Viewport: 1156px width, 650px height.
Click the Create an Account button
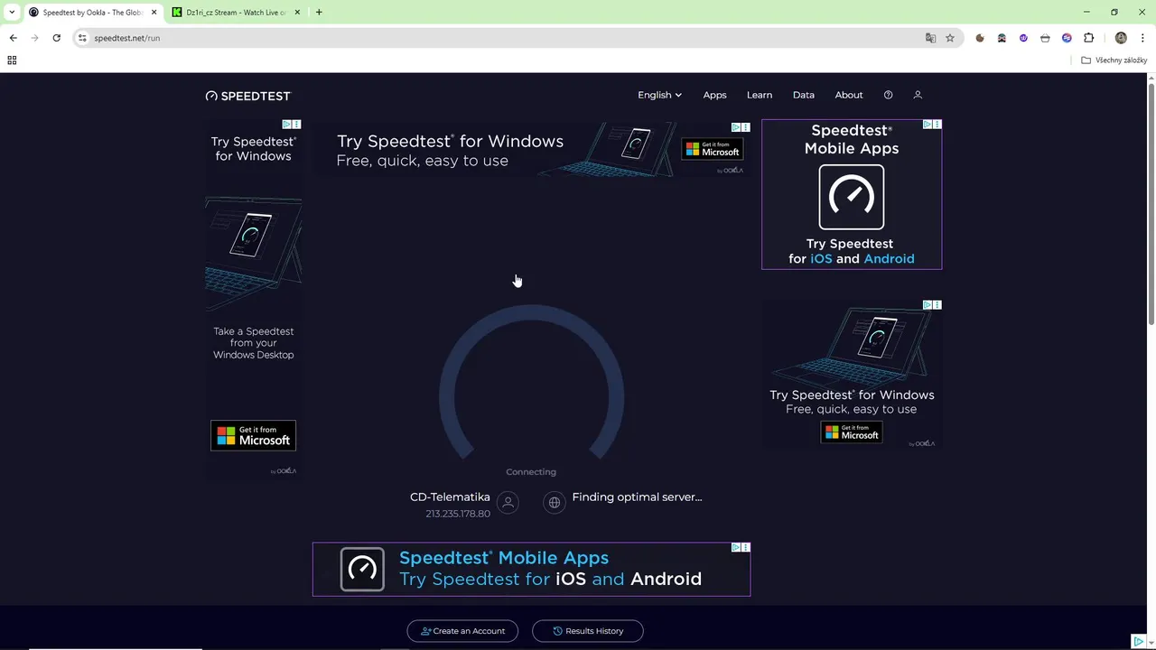[462, 631]
